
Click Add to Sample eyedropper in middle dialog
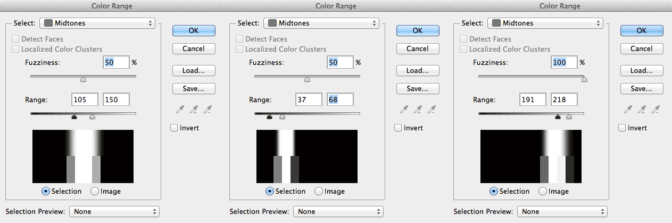(417, 110)
